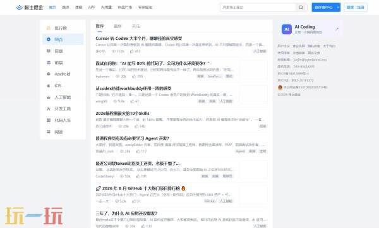This screenshot has width=379, height=228.
Task: Like the Cursor 转 Codex article via its thumbs-up icon
Action: click(132, 51)
